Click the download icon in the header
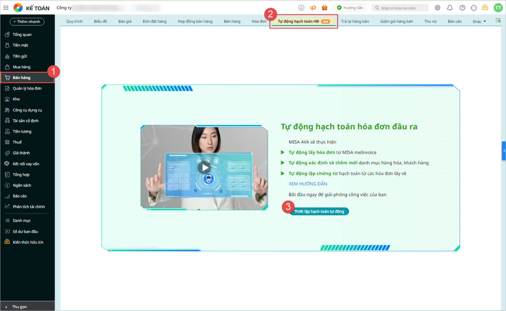 coord(301,8)
